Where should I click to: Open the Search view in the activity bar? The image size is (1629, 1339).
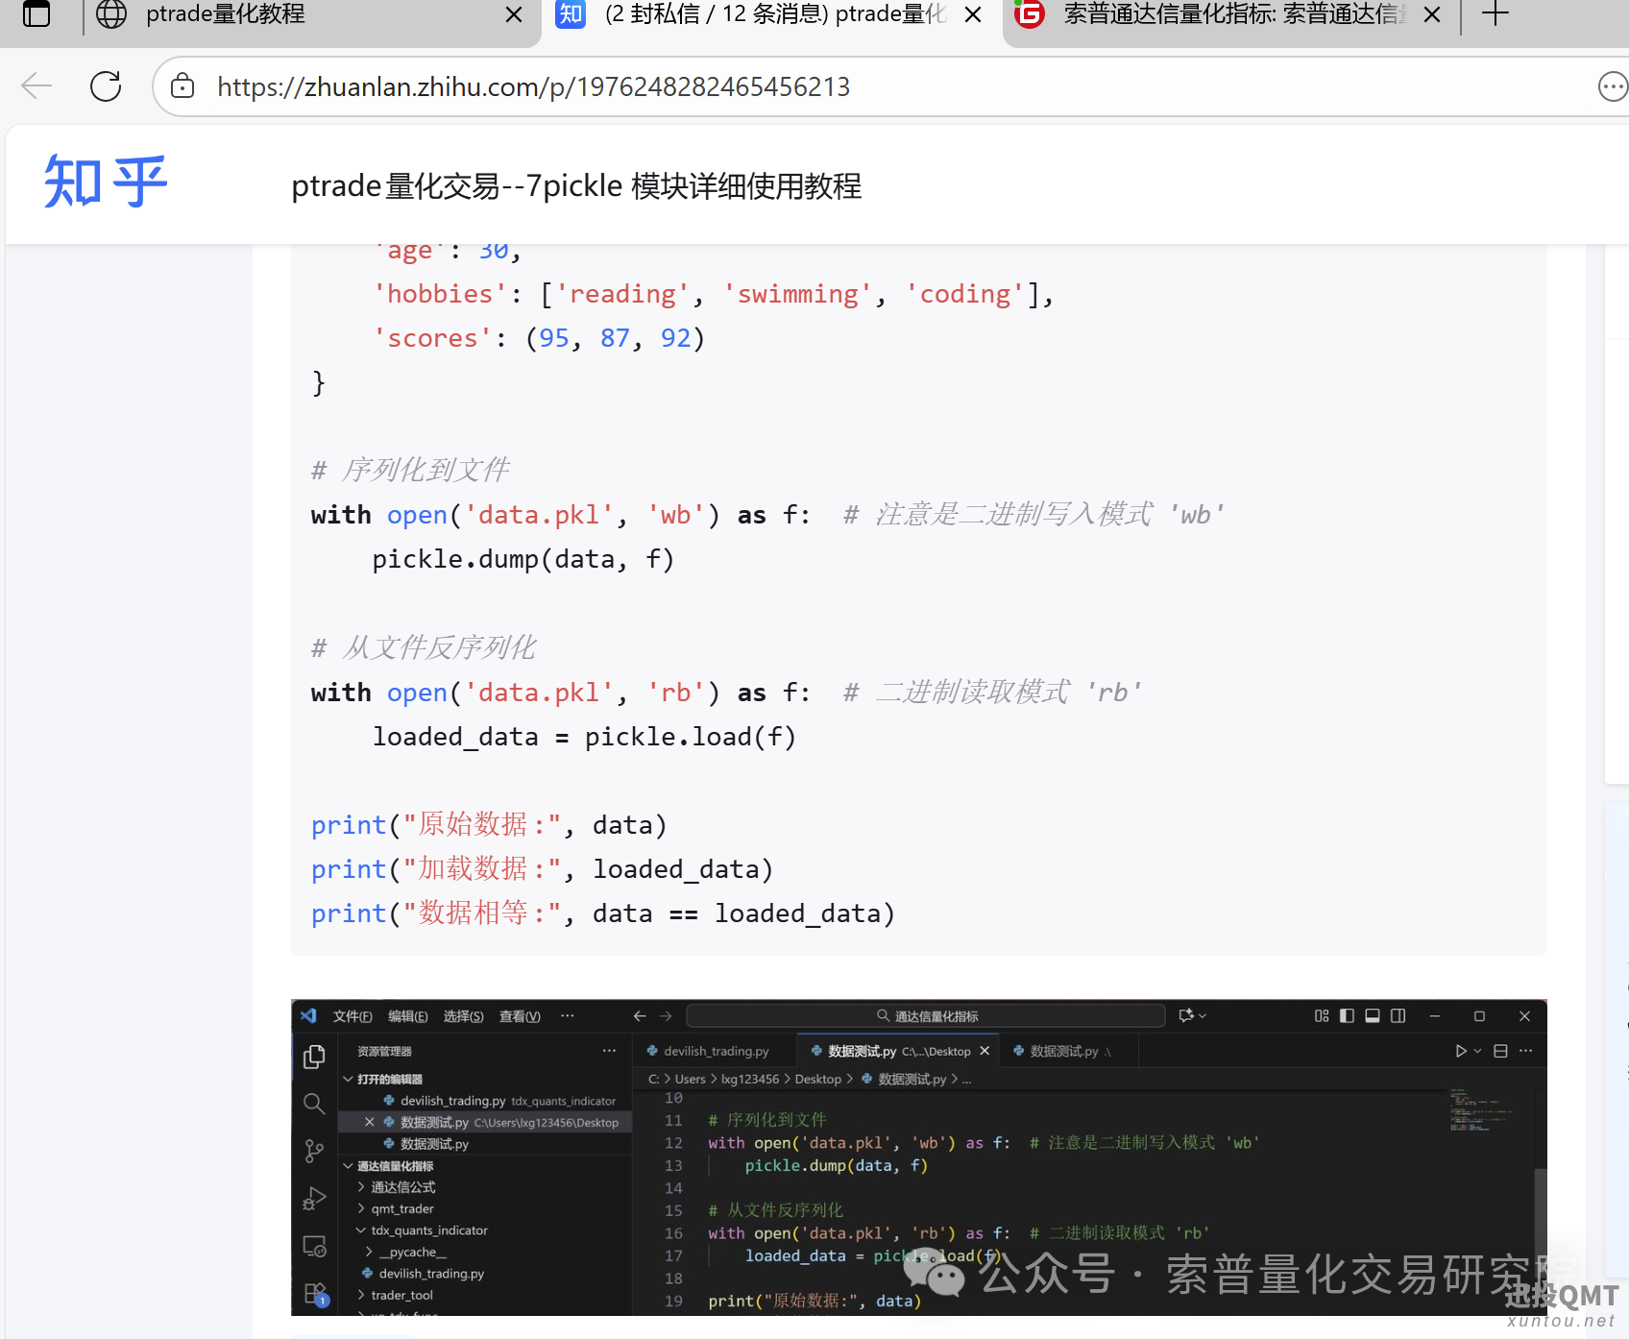point(315,1104)
